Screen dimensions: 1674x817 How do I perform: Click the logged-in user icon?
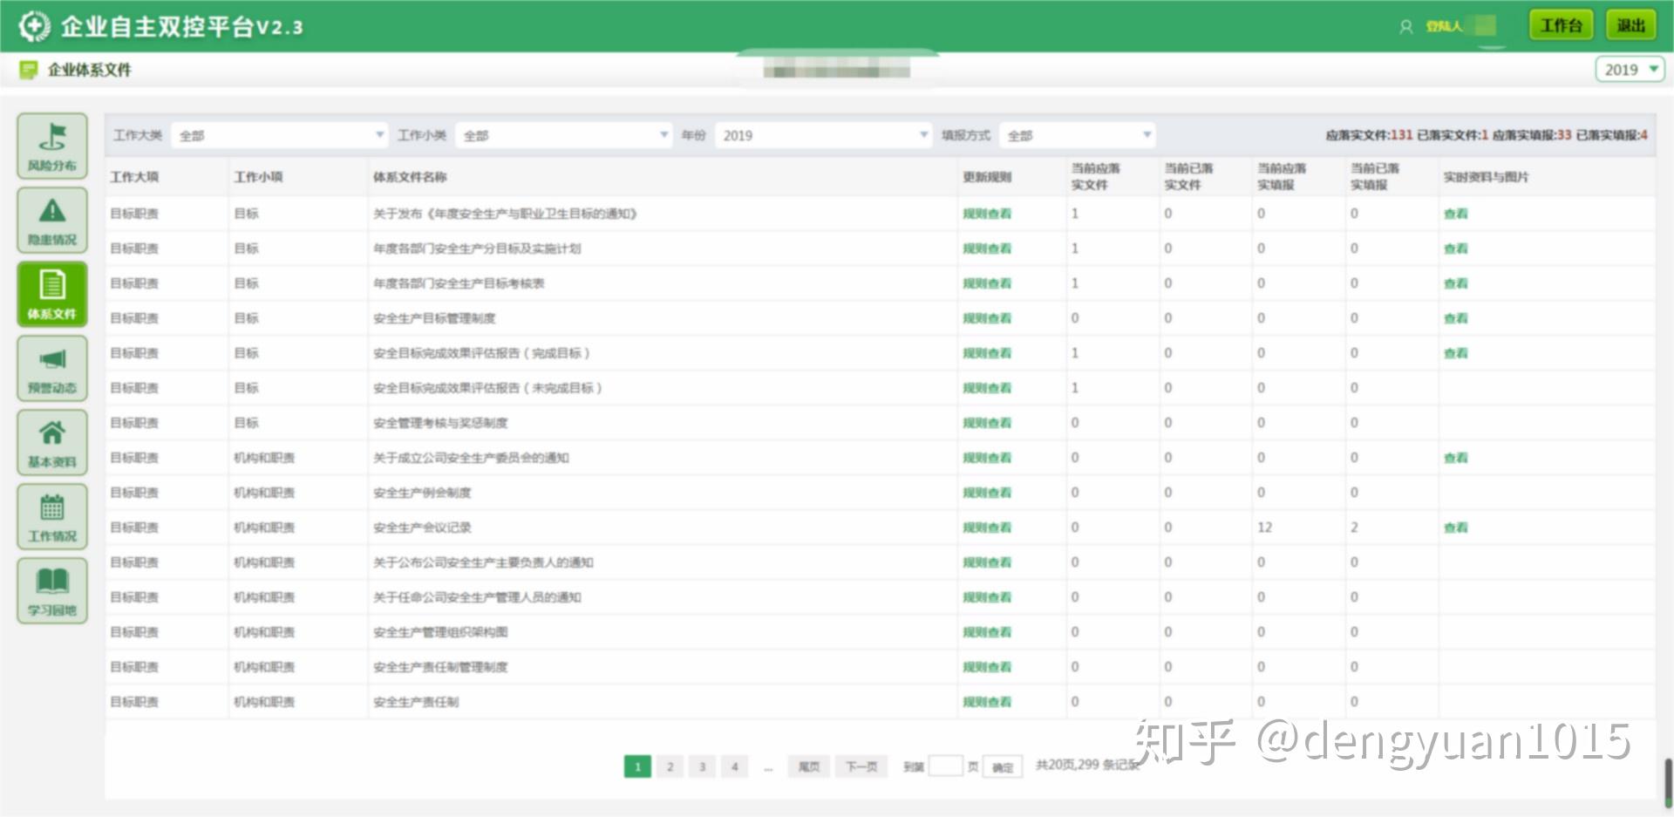pos(1405,27)
